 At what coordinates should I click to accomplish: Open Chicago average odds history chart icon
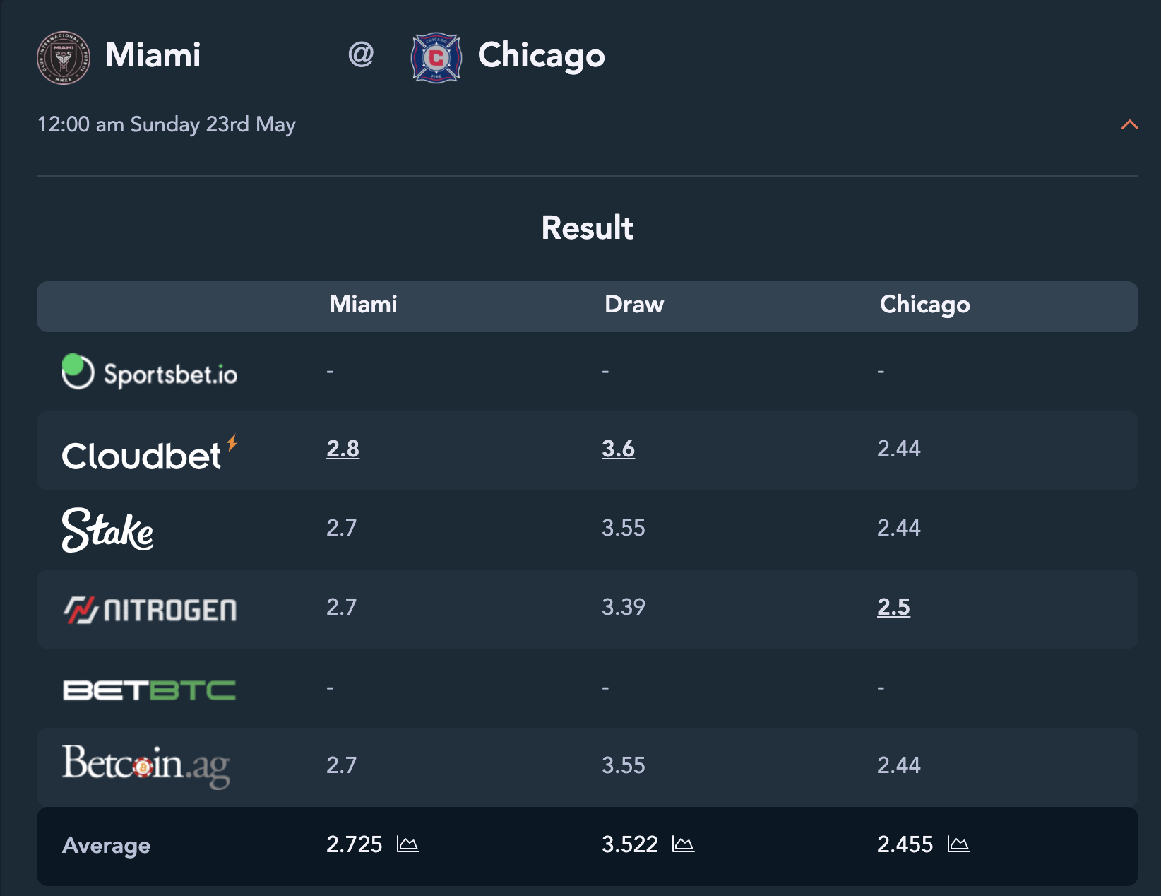point(958,844)
